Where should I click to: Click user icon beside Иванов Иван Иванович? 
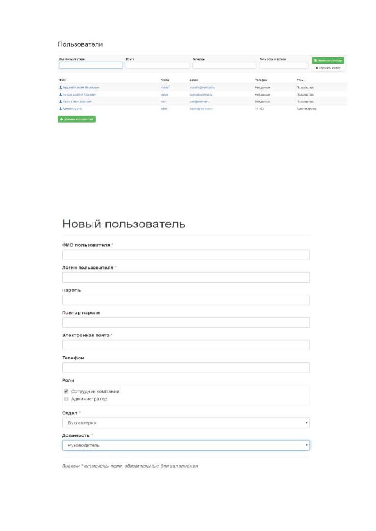pyautogui.click(x=61, y=102)
